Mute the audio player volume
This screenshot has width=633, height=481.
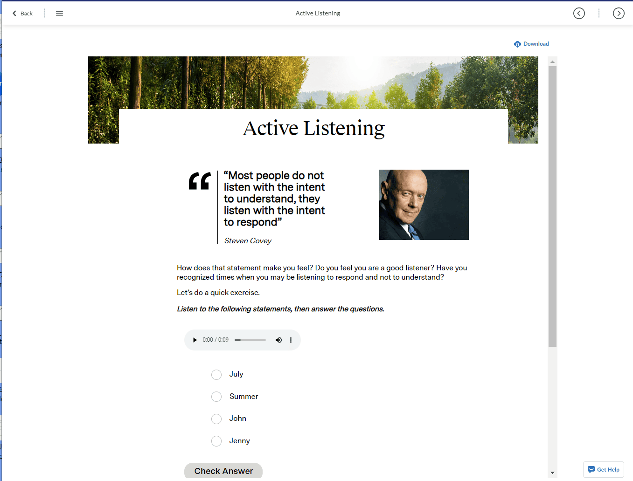point(278,340)
